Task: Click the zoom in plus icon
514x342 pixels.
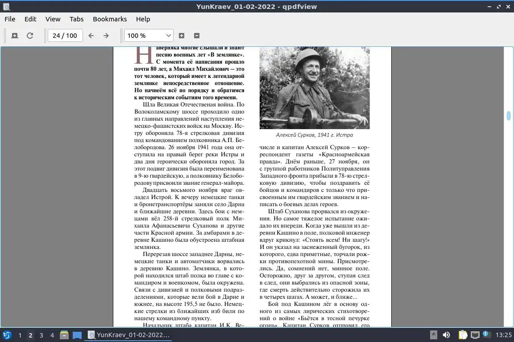Action: (x=182, y=36)
